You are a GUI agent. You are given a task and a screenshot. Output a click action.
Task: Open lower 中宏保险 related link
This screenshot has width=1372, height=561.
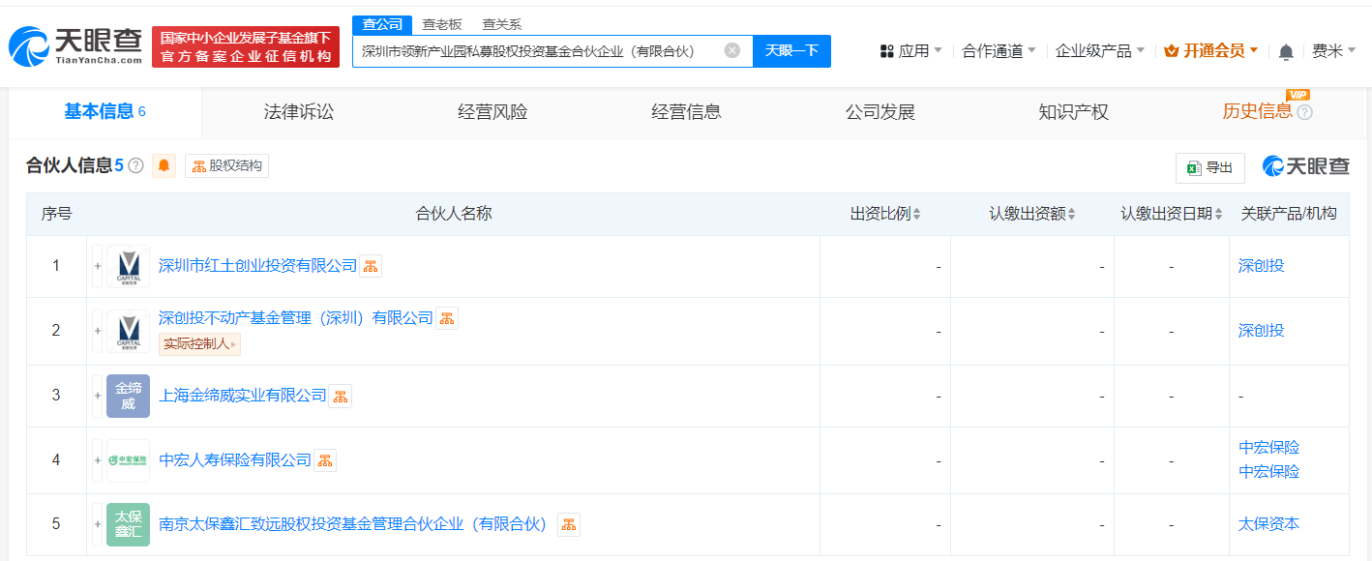tap(1268, 472)
